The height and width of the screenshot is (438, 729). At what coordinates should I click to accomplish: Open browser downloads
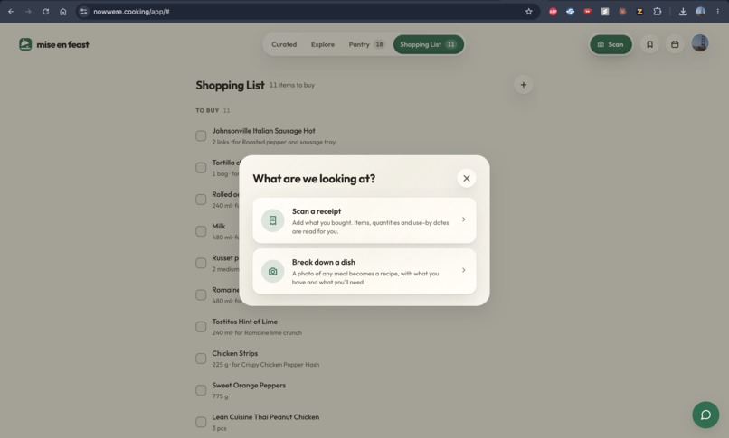(x=683, y=12)
